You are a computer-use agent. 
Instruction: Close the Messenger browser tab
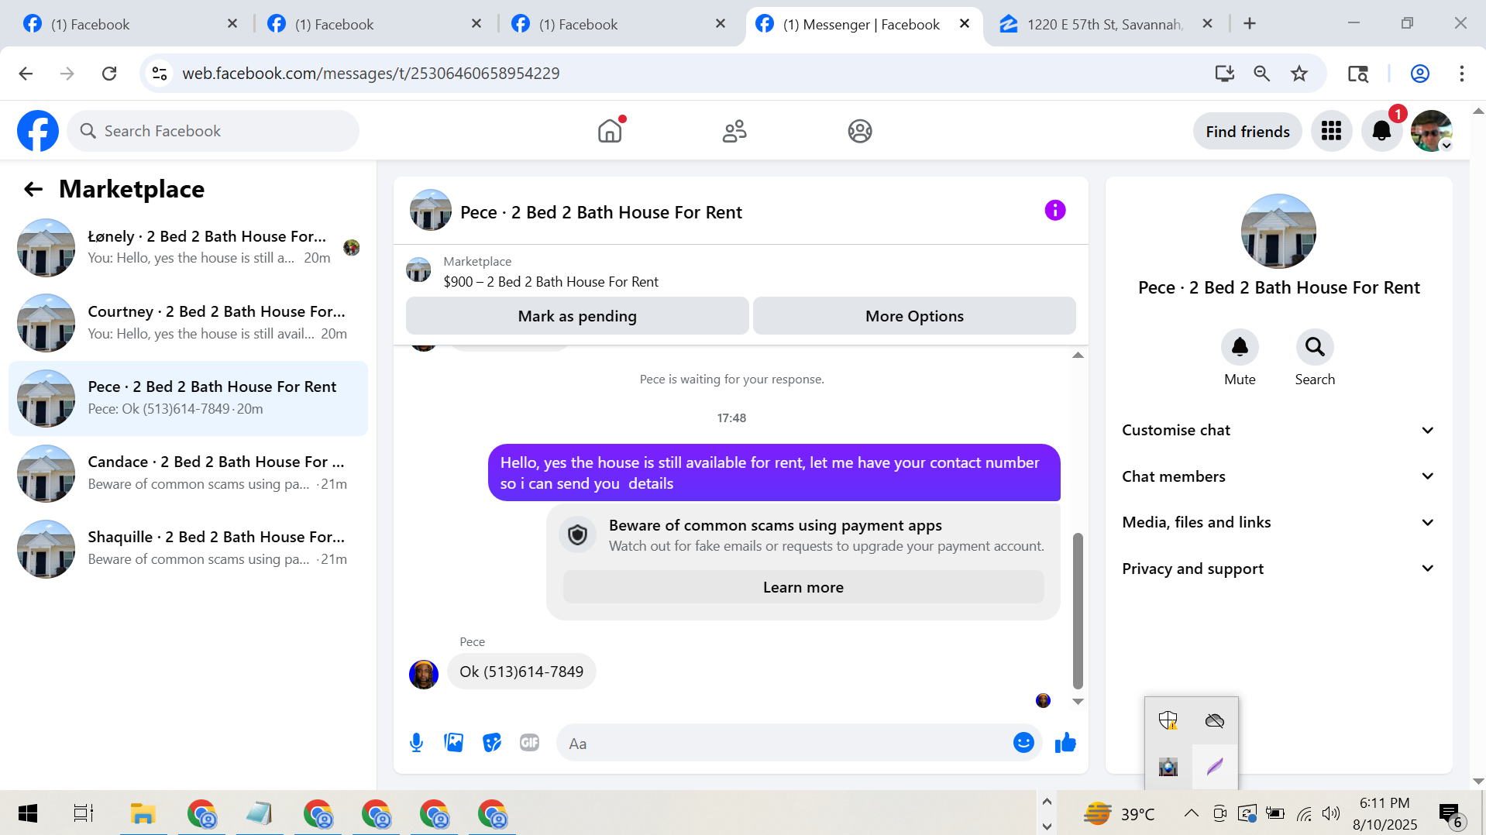point(965,24)
